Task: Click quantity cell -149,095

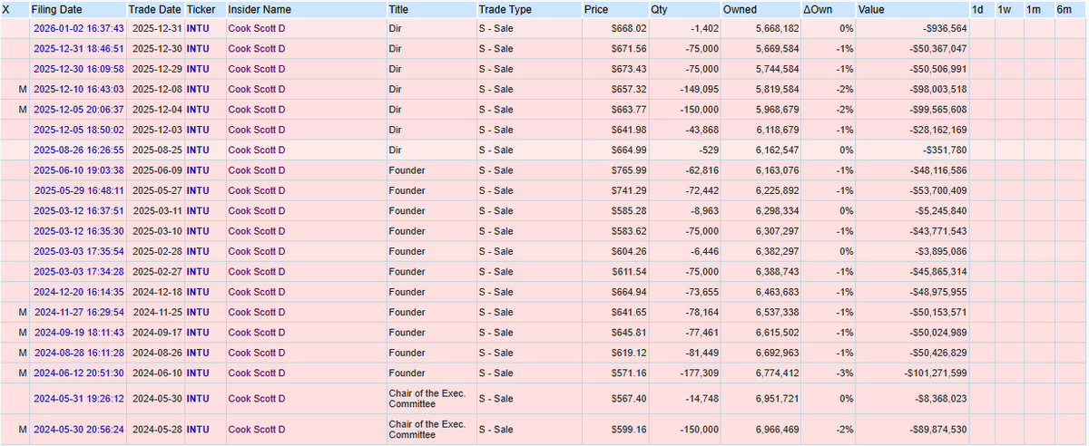Action: 700,89
